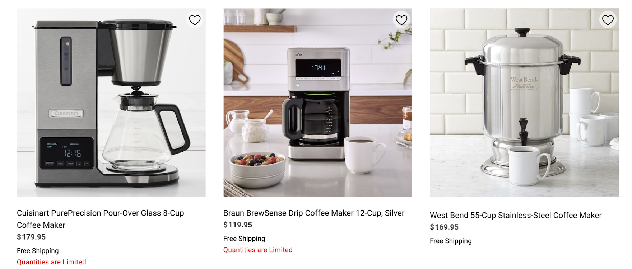Add West Bend 55-Cup to favorites heart
632x269 pixels.
[x=608, y=20]
